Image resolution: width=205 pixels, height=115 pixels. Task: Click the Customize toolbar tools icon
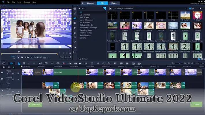24,64
